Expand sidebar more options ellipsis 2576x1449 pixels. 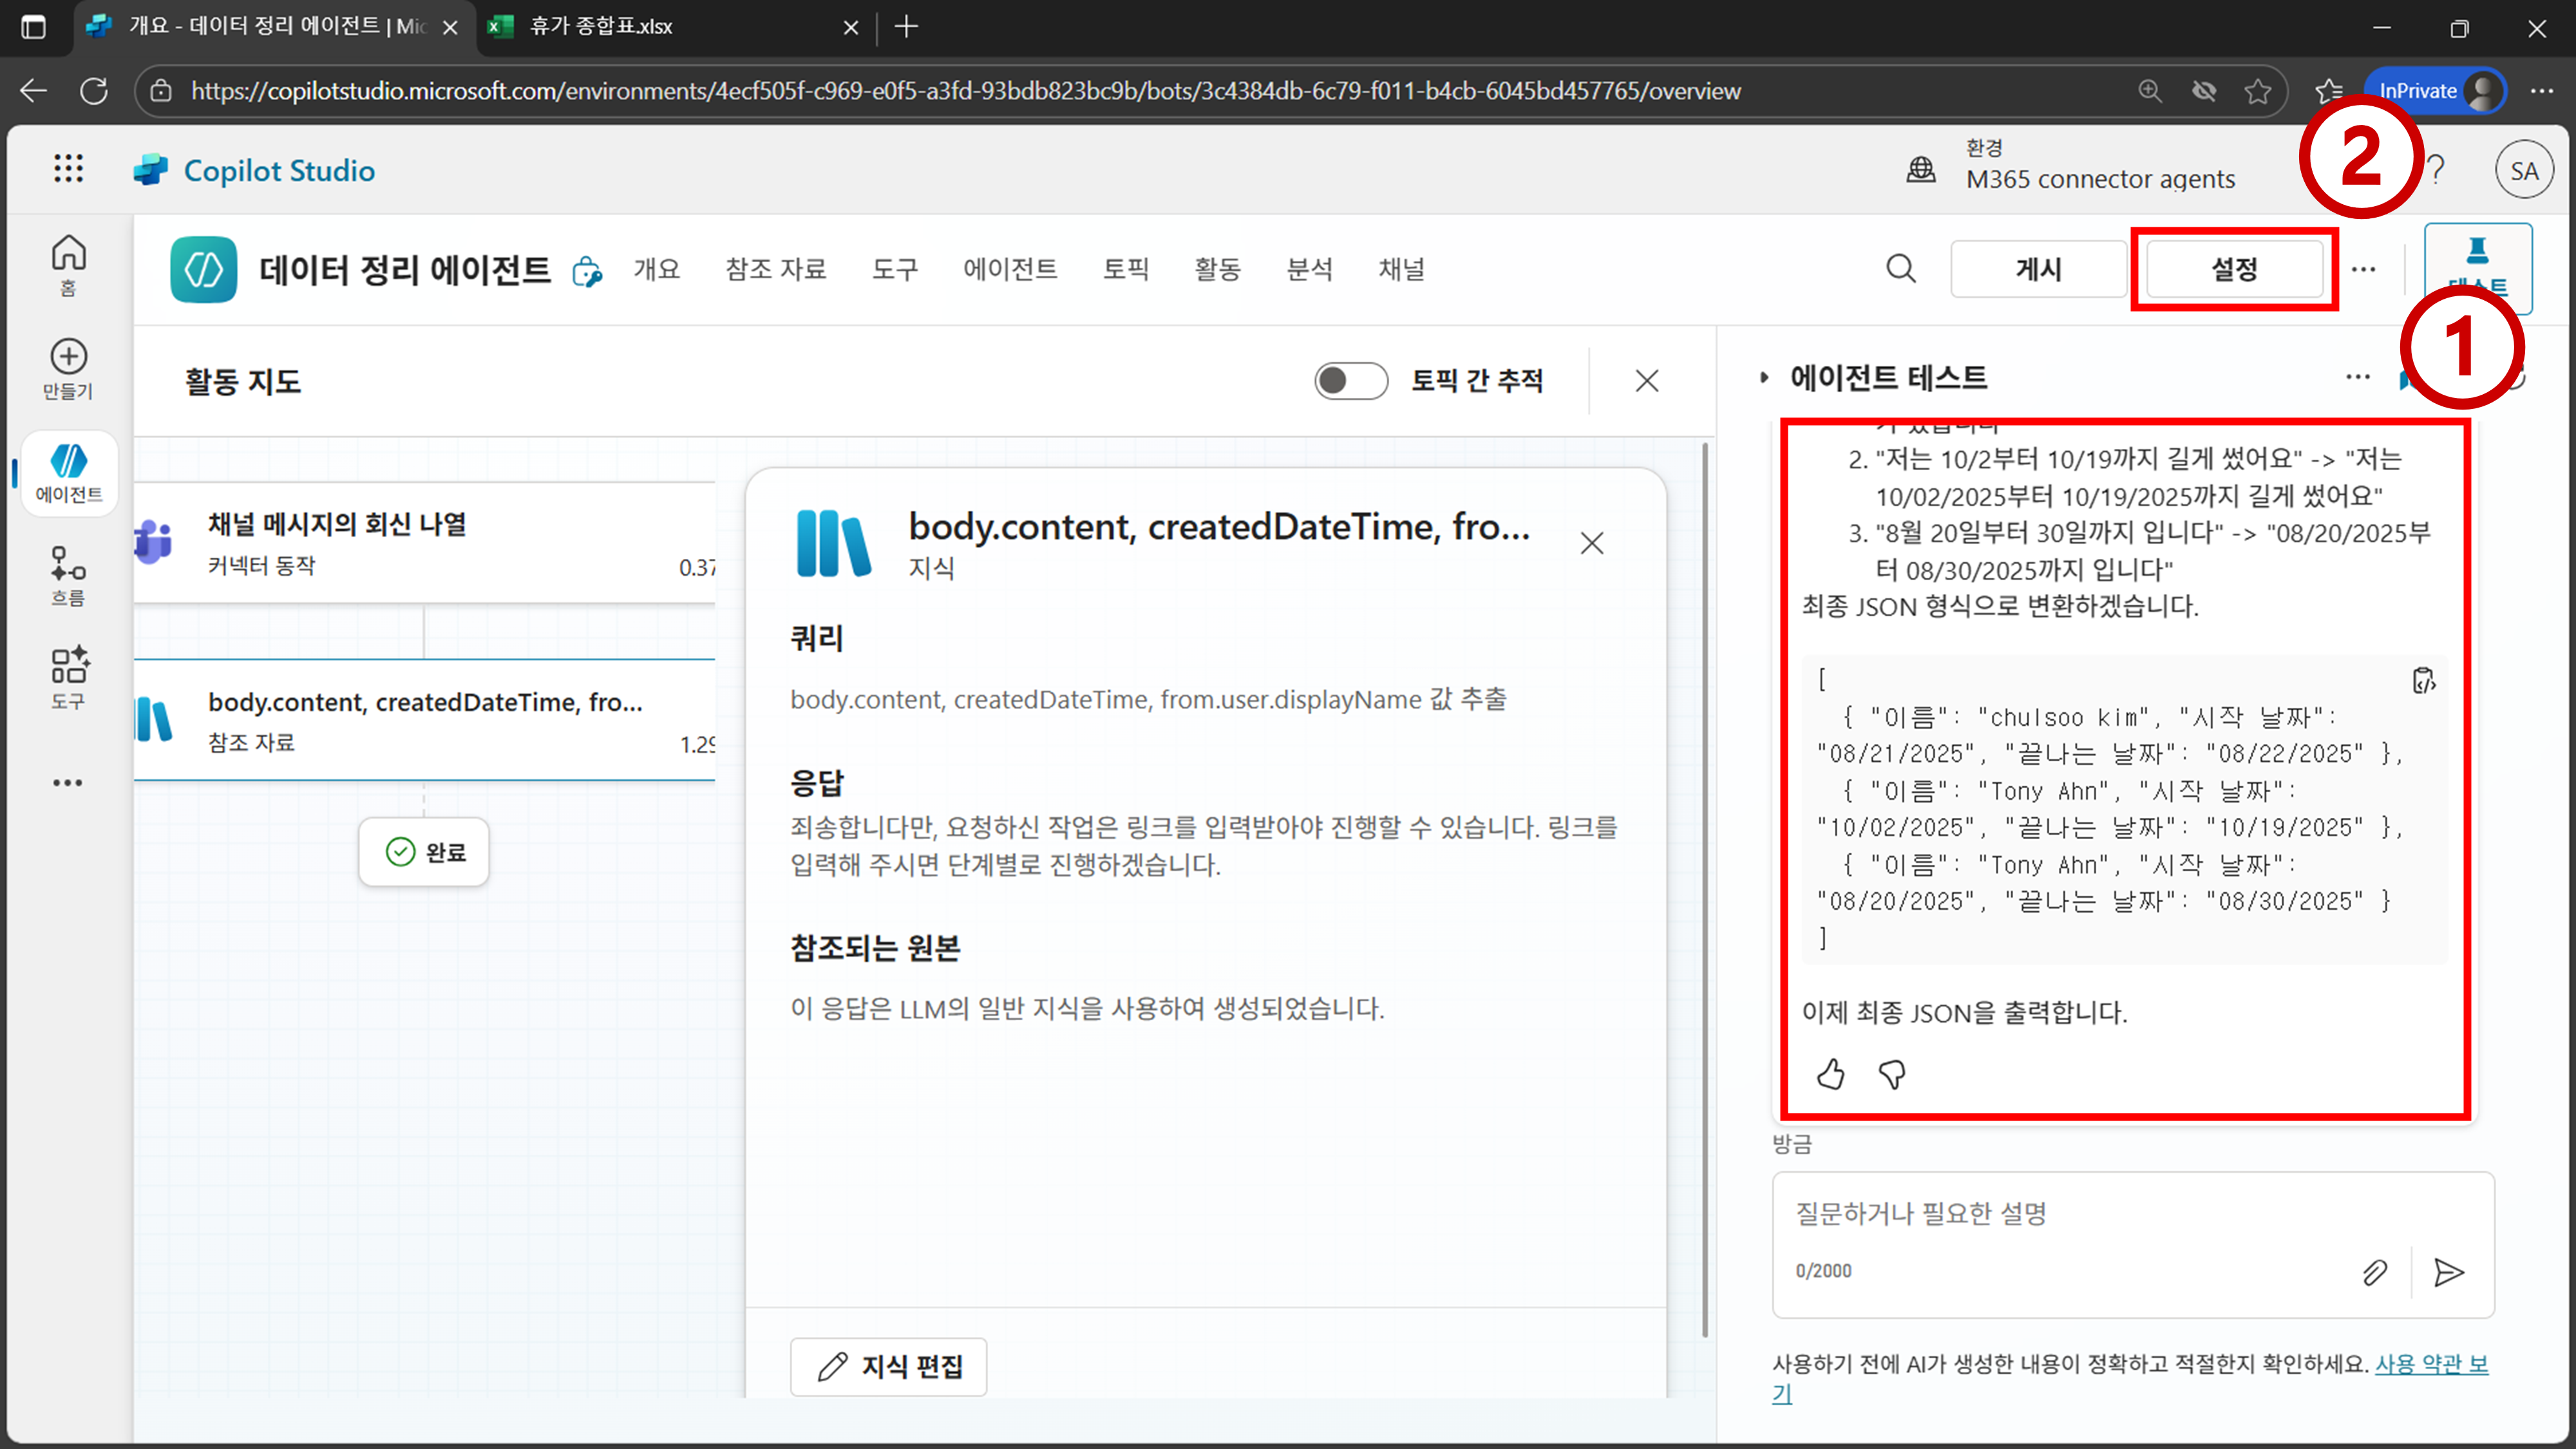pos(68,783)
